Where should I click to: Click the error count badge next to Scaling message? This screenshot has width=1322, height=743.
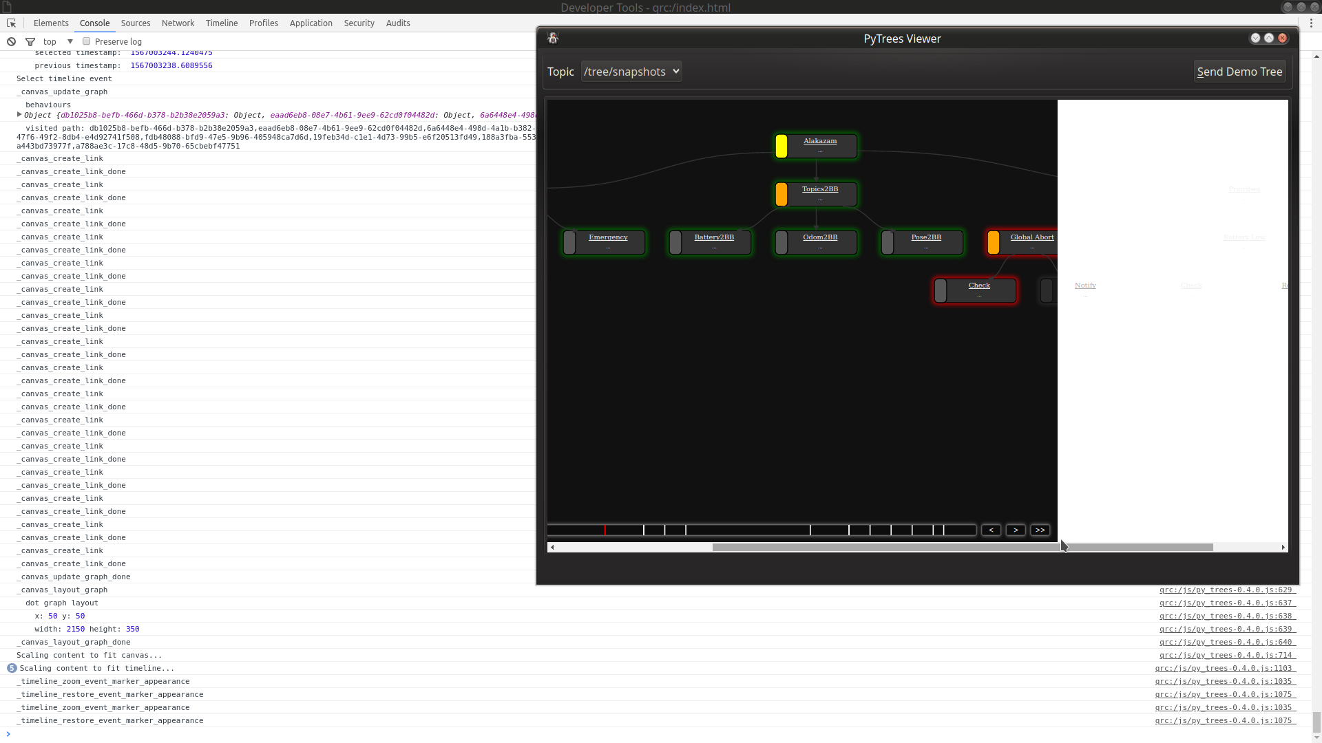click(x=12, y=668)
